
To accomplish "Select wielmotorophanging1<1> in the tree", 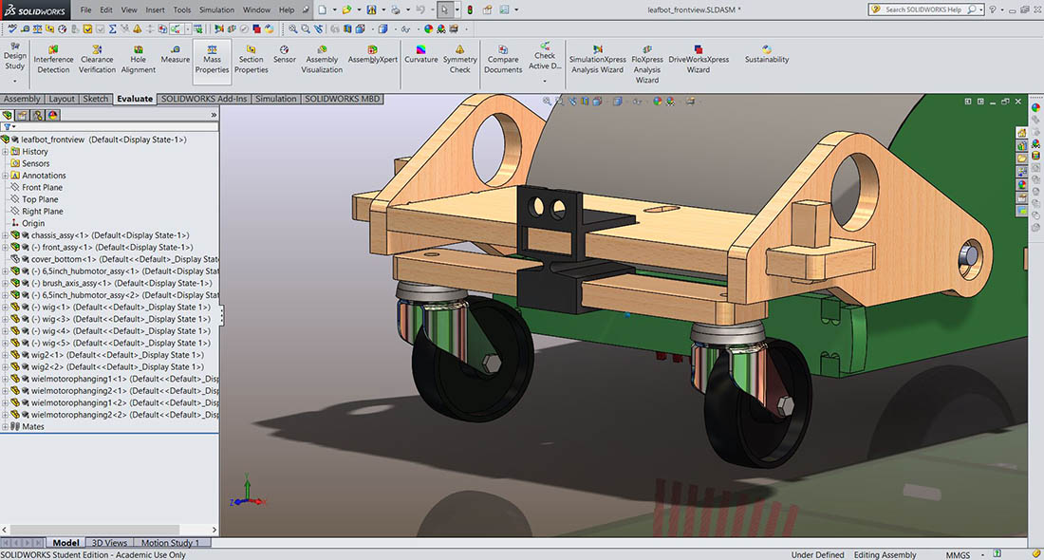I will (124, 380).
